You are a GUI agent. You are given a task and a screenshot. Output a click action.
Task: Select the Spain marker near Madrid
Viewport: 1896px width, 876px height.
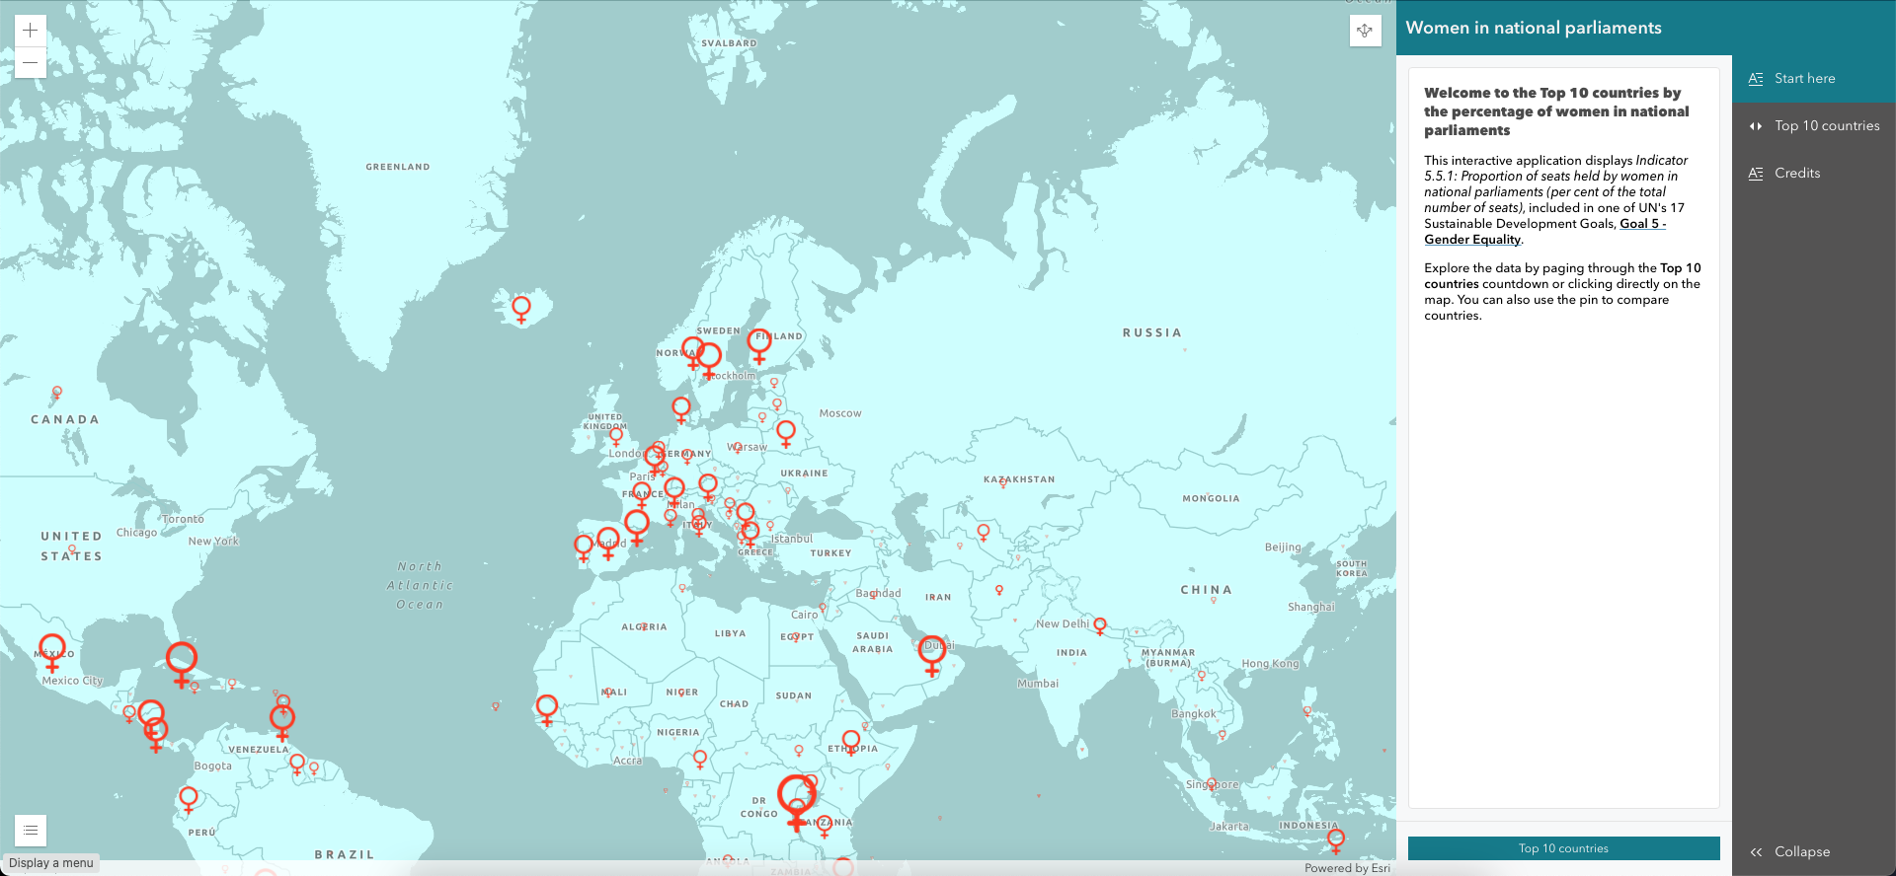coord(608,544)
